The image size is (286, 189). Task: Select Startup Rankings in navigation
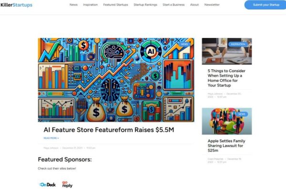[x=145, y=5]
